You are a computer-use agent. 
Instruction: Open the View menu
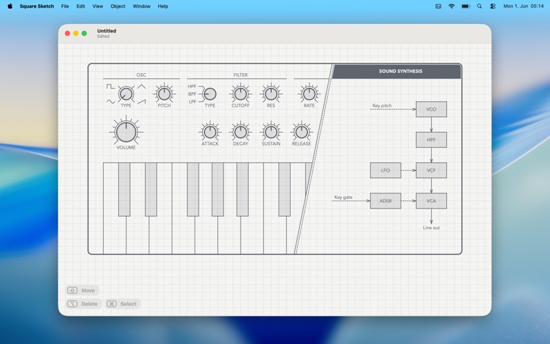(x=98, y=6)
